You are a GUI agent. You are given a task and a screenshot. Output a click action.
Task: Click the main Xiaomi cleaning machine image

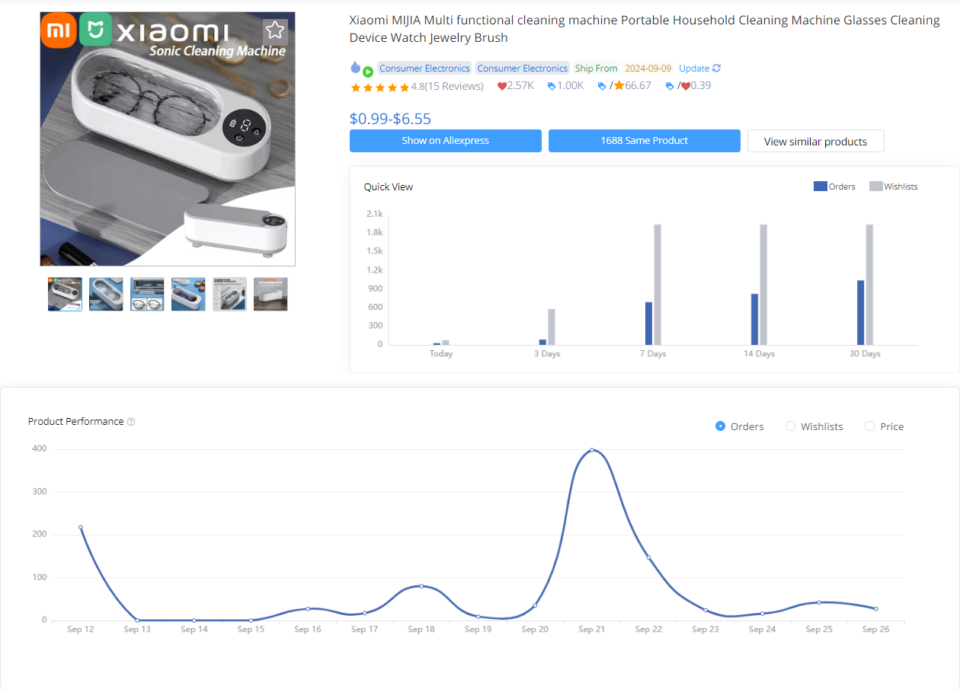tap(168, 139)
